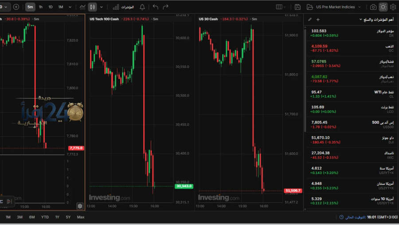
Task: Click the 30,343.0 price label on Tech 100 chart
Action: pos(184,186)
